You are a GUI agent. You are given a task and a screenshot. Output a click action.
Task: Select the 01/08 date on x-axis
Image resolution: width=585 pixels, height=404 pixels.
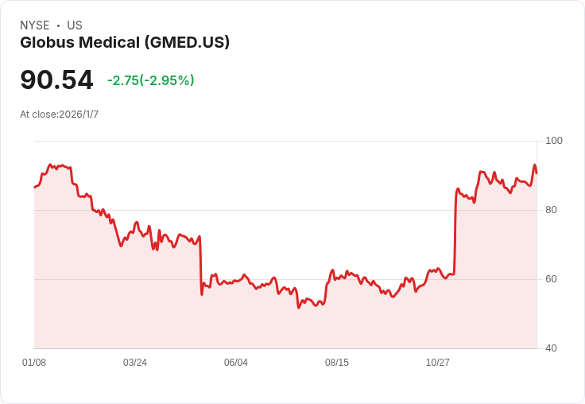(34, 363)
